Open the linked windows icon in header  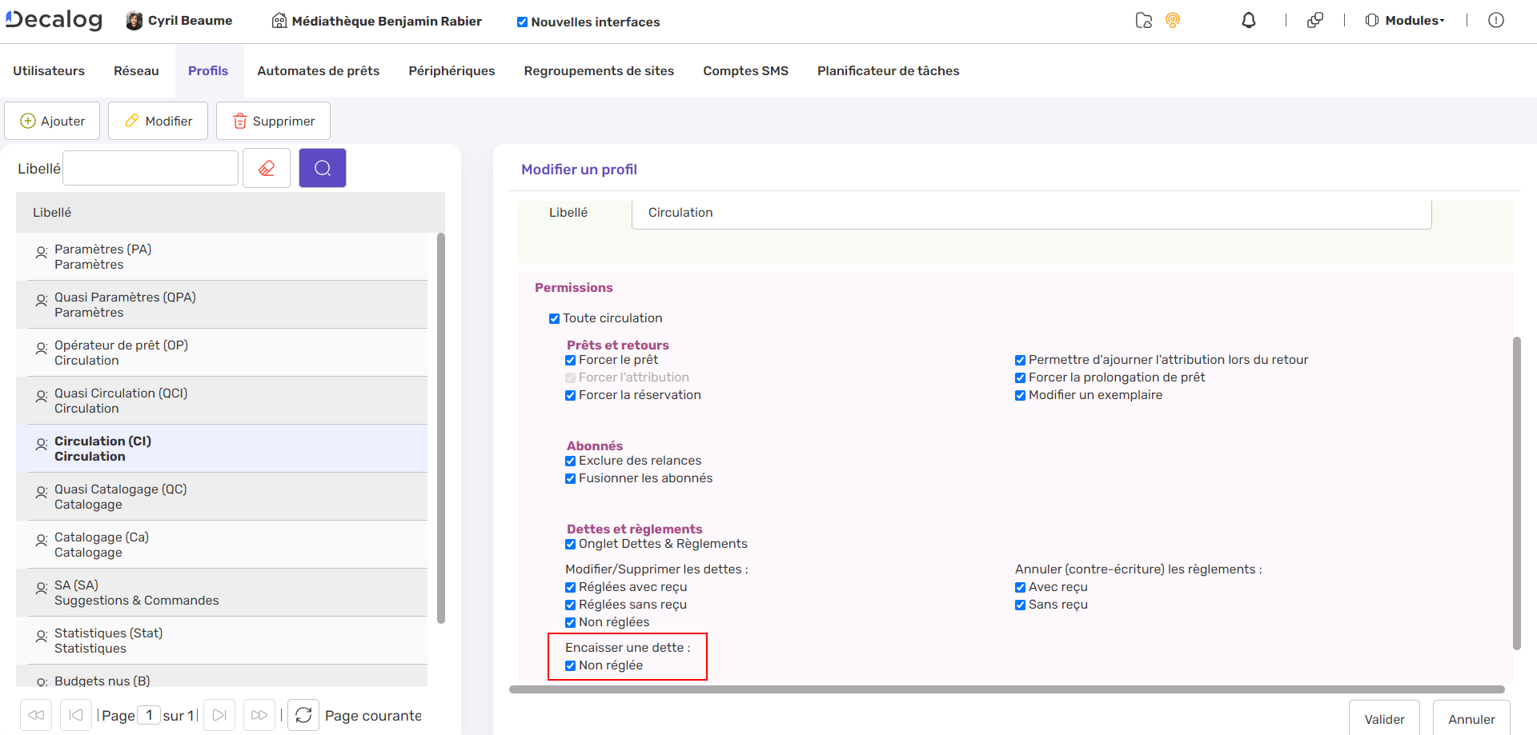pyautogui.click(x=1314, y=21)
